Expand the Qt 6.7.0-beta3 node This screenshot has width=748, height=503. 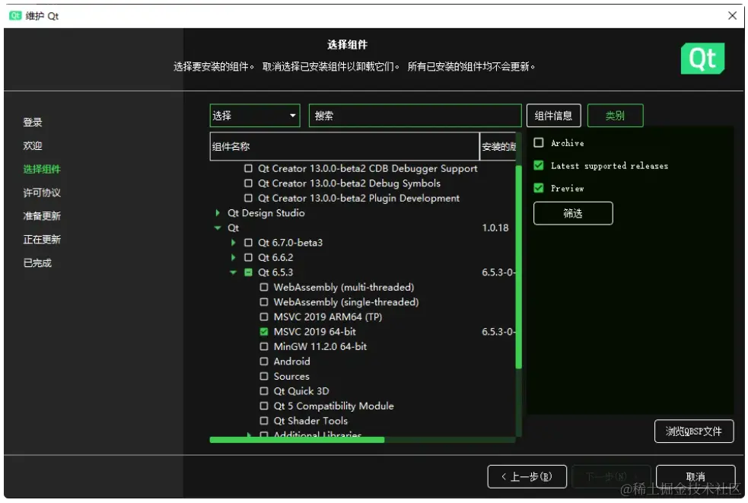234,243
